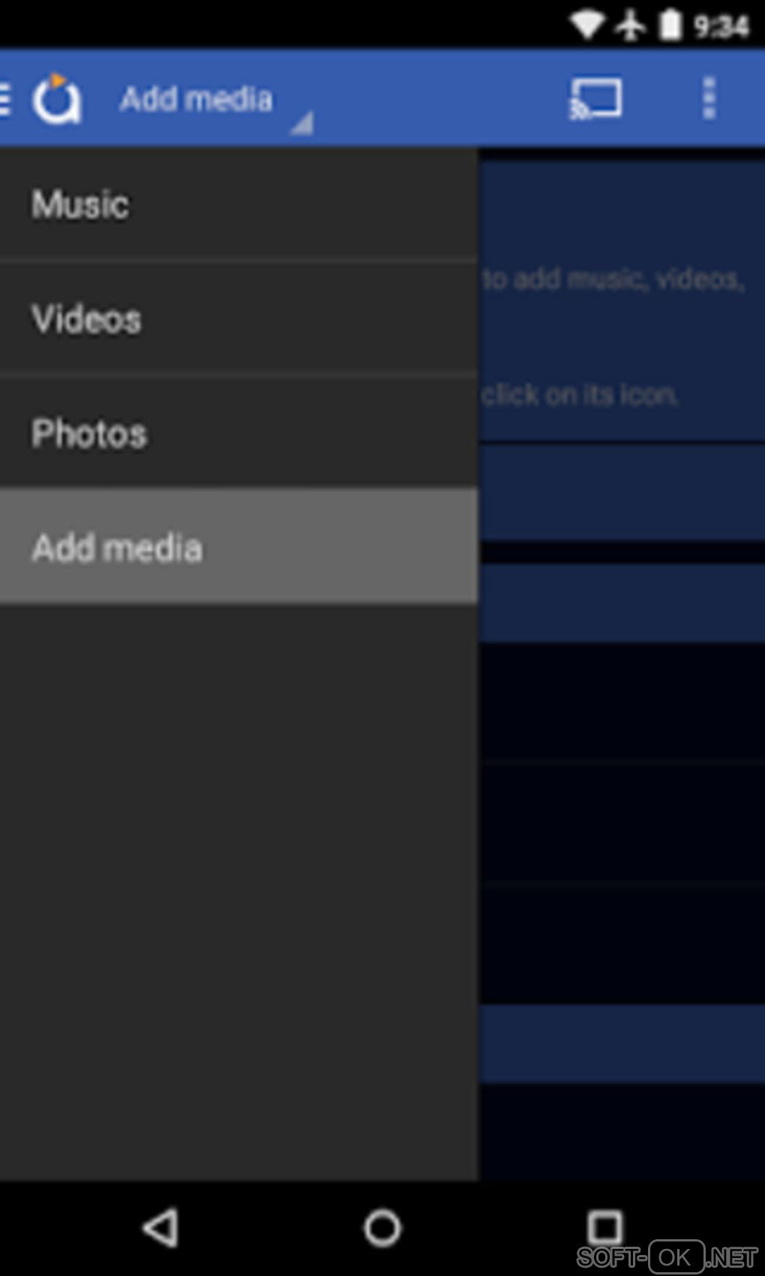Click the dropdown triangle beside the title
This screenshot has height=1276, width=765.
(x=301, y=123)
